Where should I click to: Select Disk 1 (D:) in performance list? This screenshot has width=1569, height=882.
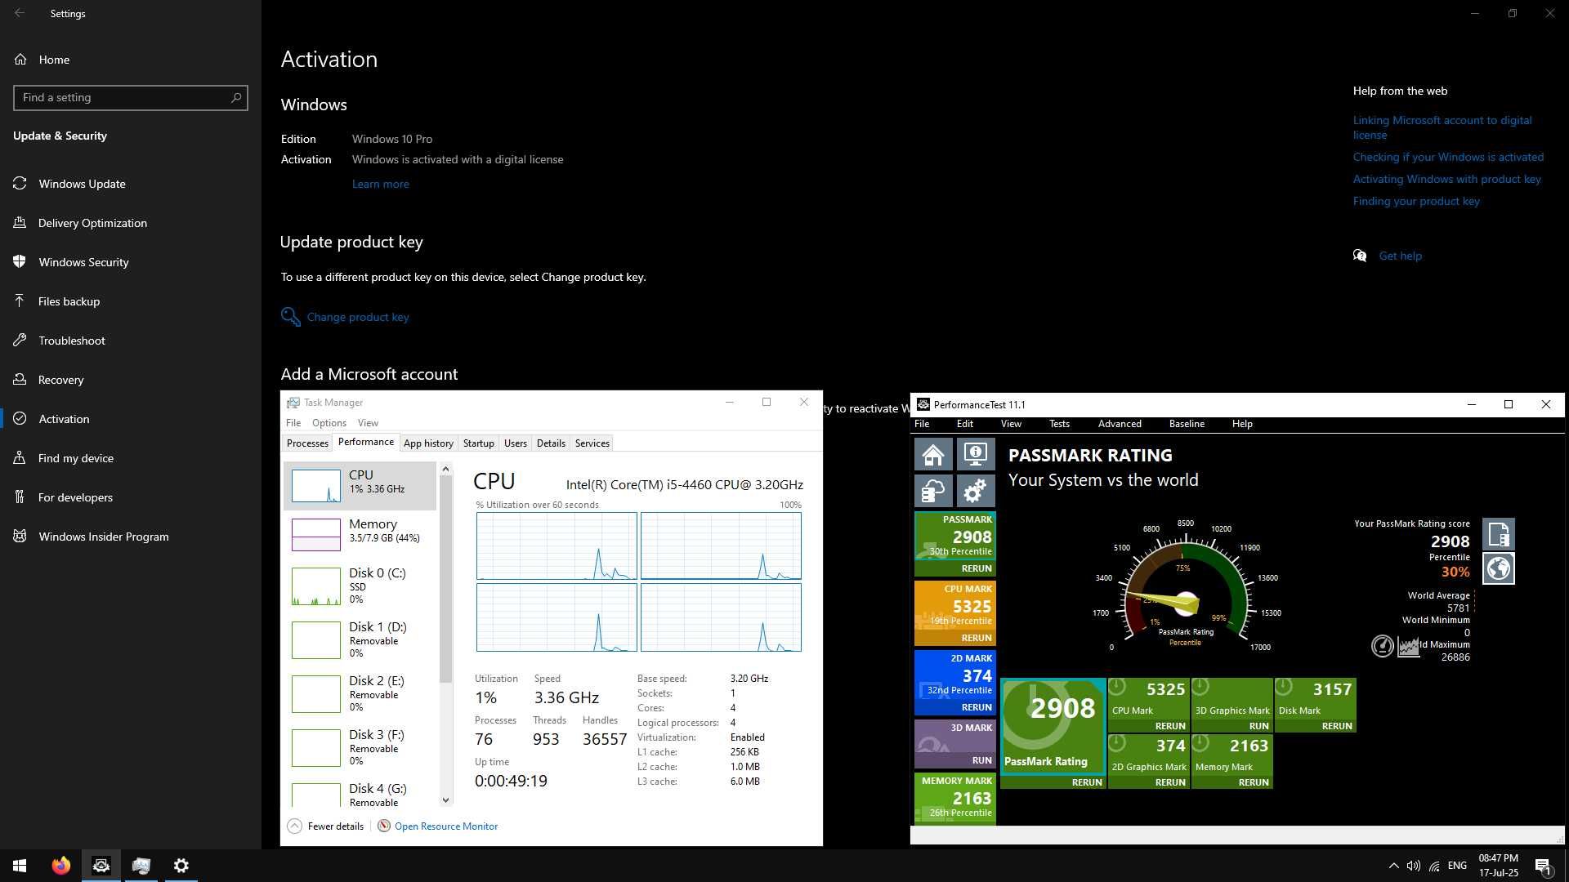360,639
